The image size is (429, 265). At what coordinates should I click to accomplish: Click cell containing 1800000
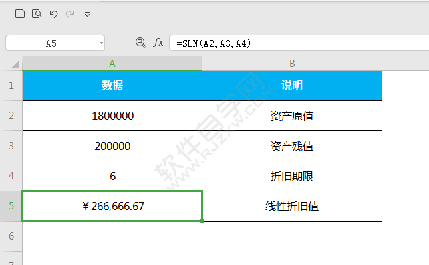point(112,116)
